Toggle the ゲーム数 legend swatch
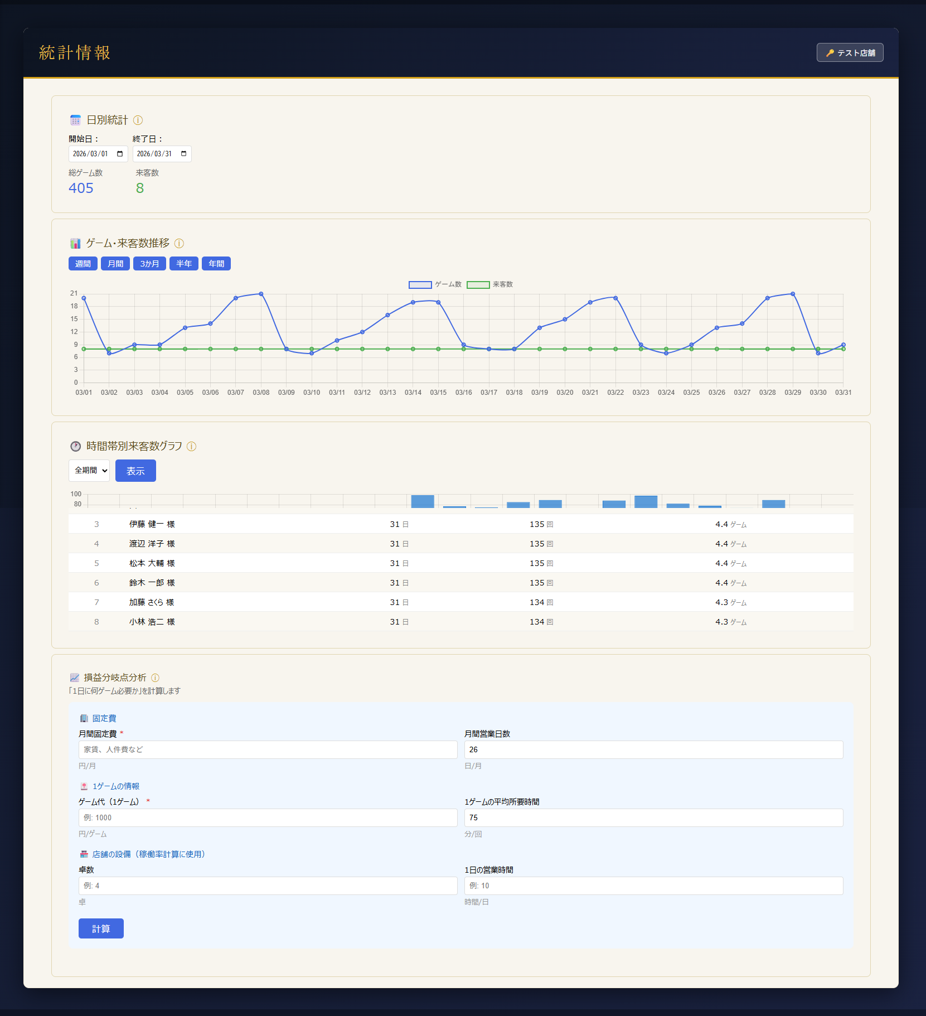 coord(420,285)
